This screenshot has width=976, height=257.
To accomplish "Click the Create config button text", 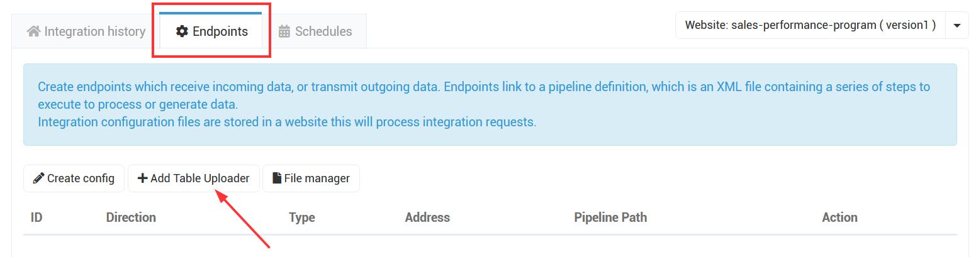I will (81, 178).
